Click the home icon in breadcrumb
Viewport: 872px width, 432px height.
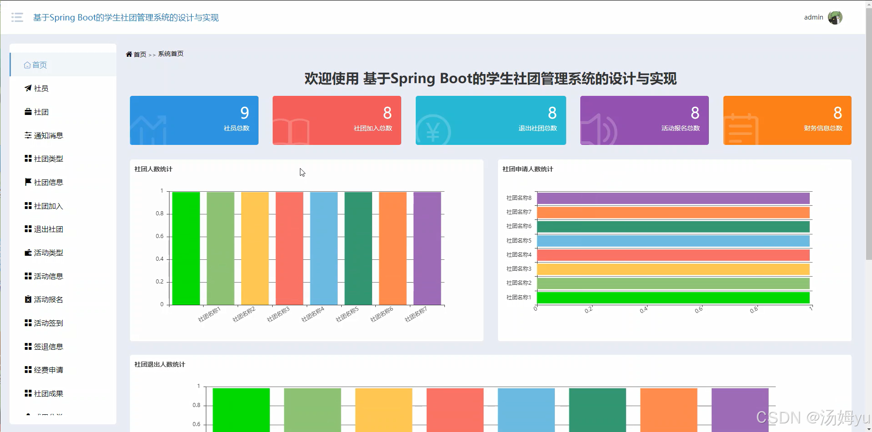(x=129, y=54)
